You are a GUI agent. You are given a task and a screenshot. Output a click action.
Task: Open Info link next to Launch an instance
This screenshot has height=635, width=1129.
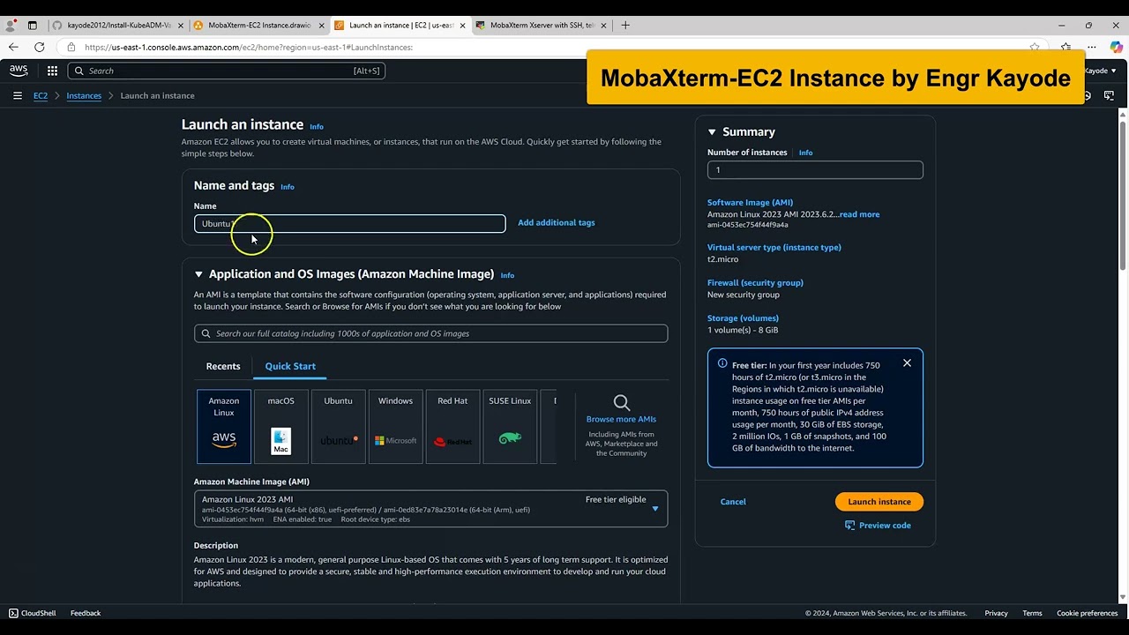tap(317, 126)
